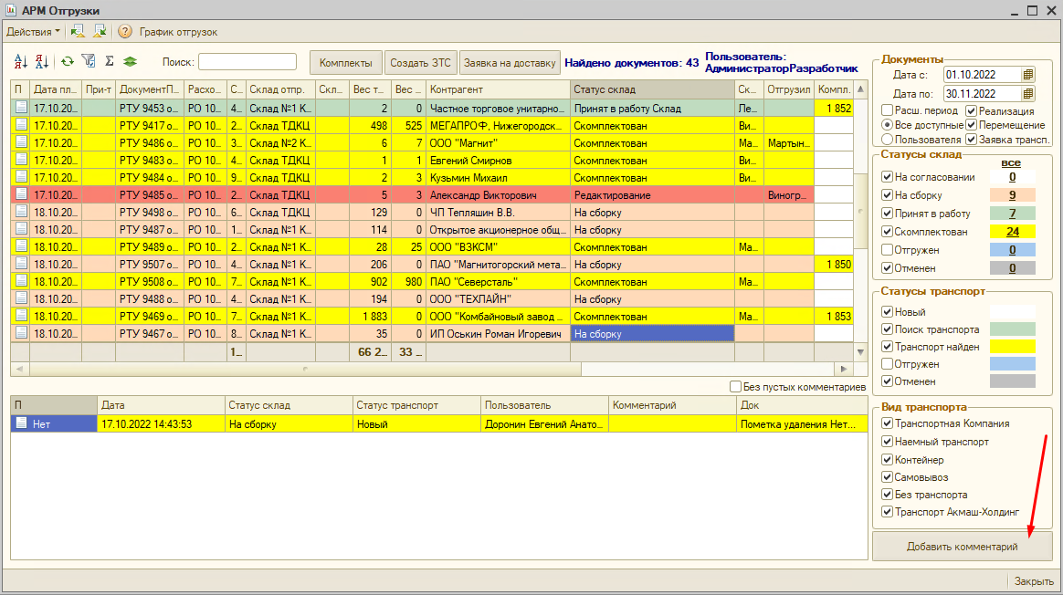Screen dimensions: 1063x595
Task: Toggle the Поиск транспорта checkbox
Action: point(887,329)
